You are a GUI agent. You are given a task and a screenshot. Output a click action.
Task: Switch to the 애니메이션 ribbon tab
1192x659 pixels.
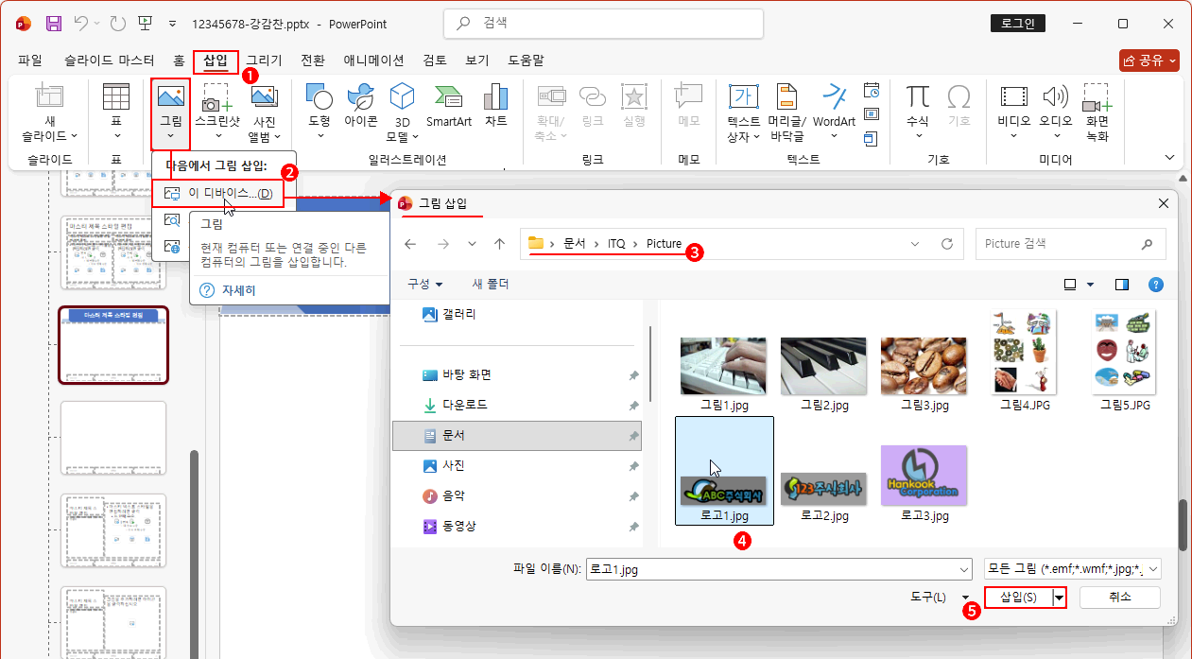tap(373, 61)
